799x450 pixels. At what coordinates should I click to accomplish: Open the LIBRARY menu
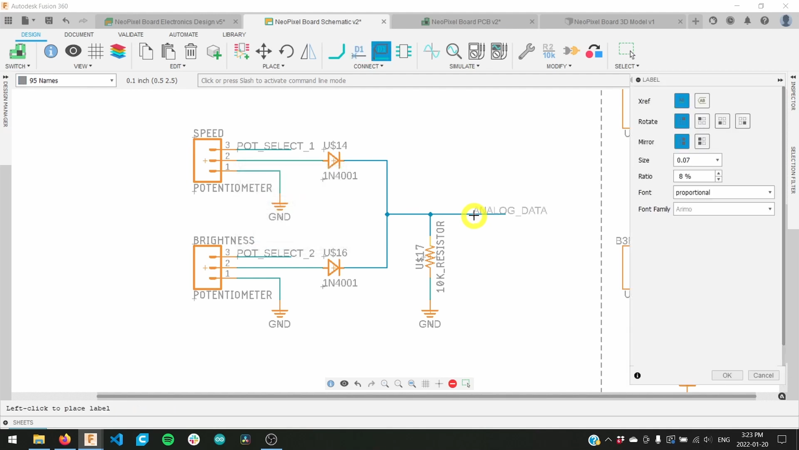coord(234,34)
